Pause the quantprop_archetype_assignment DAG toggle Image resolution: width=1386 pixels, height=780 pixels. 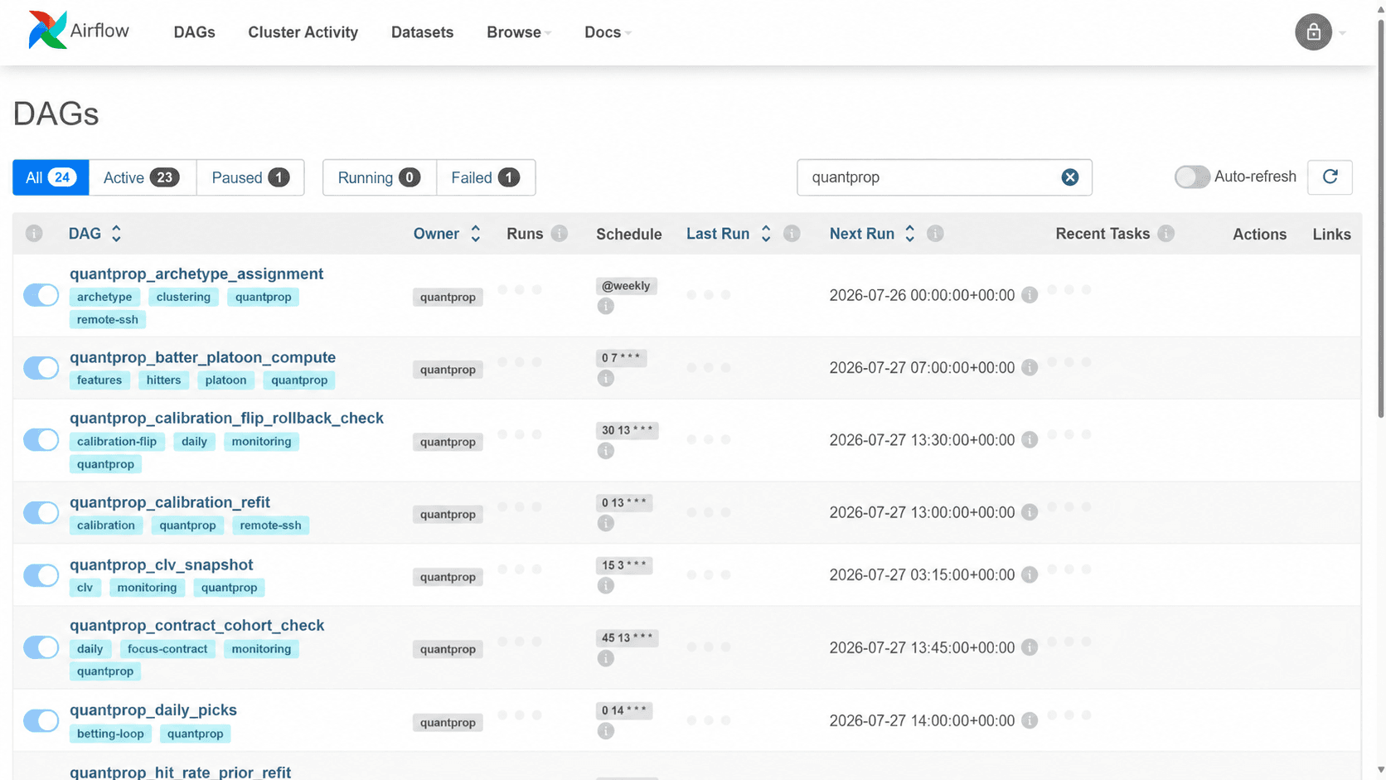click(x=41, y=295)
